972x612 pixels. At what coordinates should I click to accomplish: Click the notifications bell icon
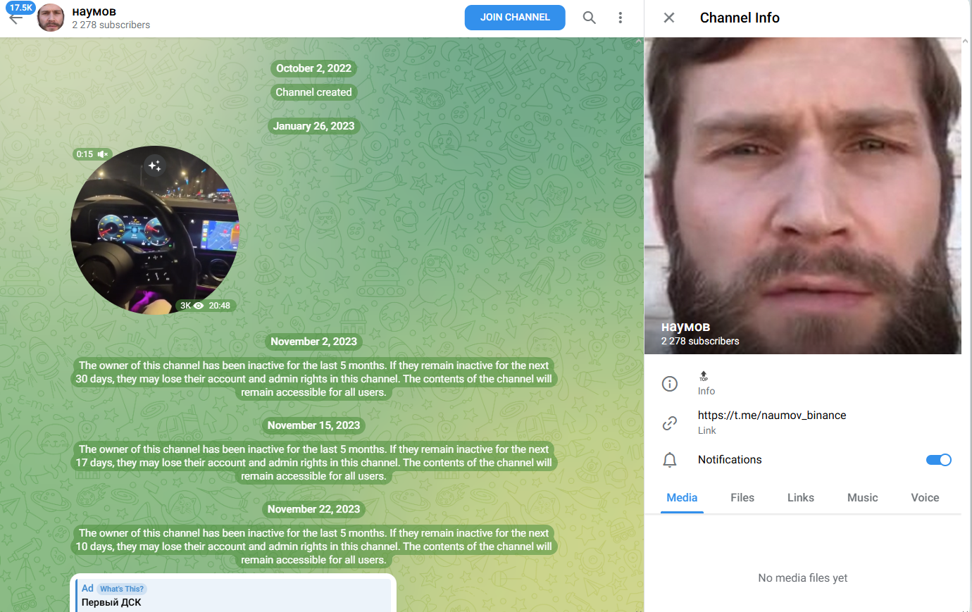tap(670, 460)
